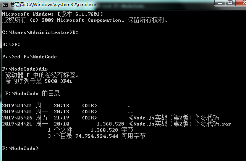Image resolution: width=246 pixels, height=161 pixels.
Task: Click the window title 管理员: C:\Windows\system32\cmd.exe
Action: (53, 5)
